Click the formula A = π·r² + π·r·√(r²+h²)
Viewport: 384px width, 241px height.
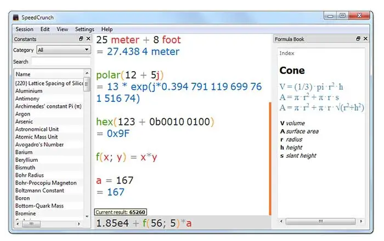322,107
